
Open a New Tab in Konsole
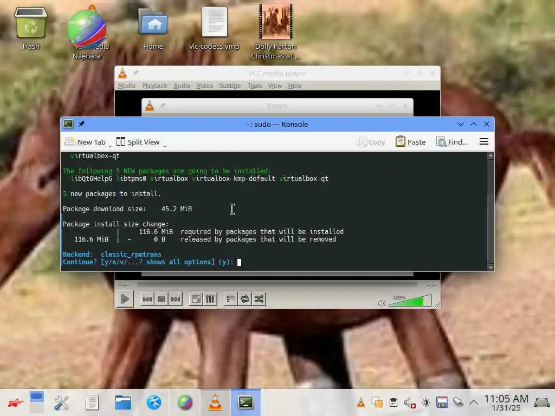[85, 142]
